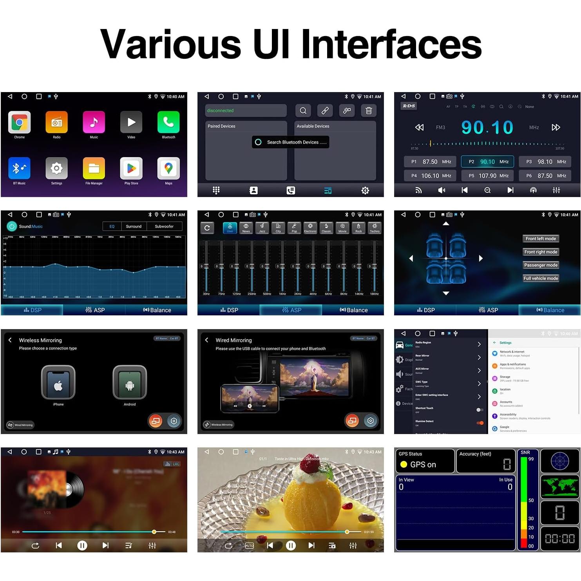Turn off the Illumine Detect switch
Image resolution: width=581 pixels, height=581 pixels.
pyautogui.click(x=480, y=423)
